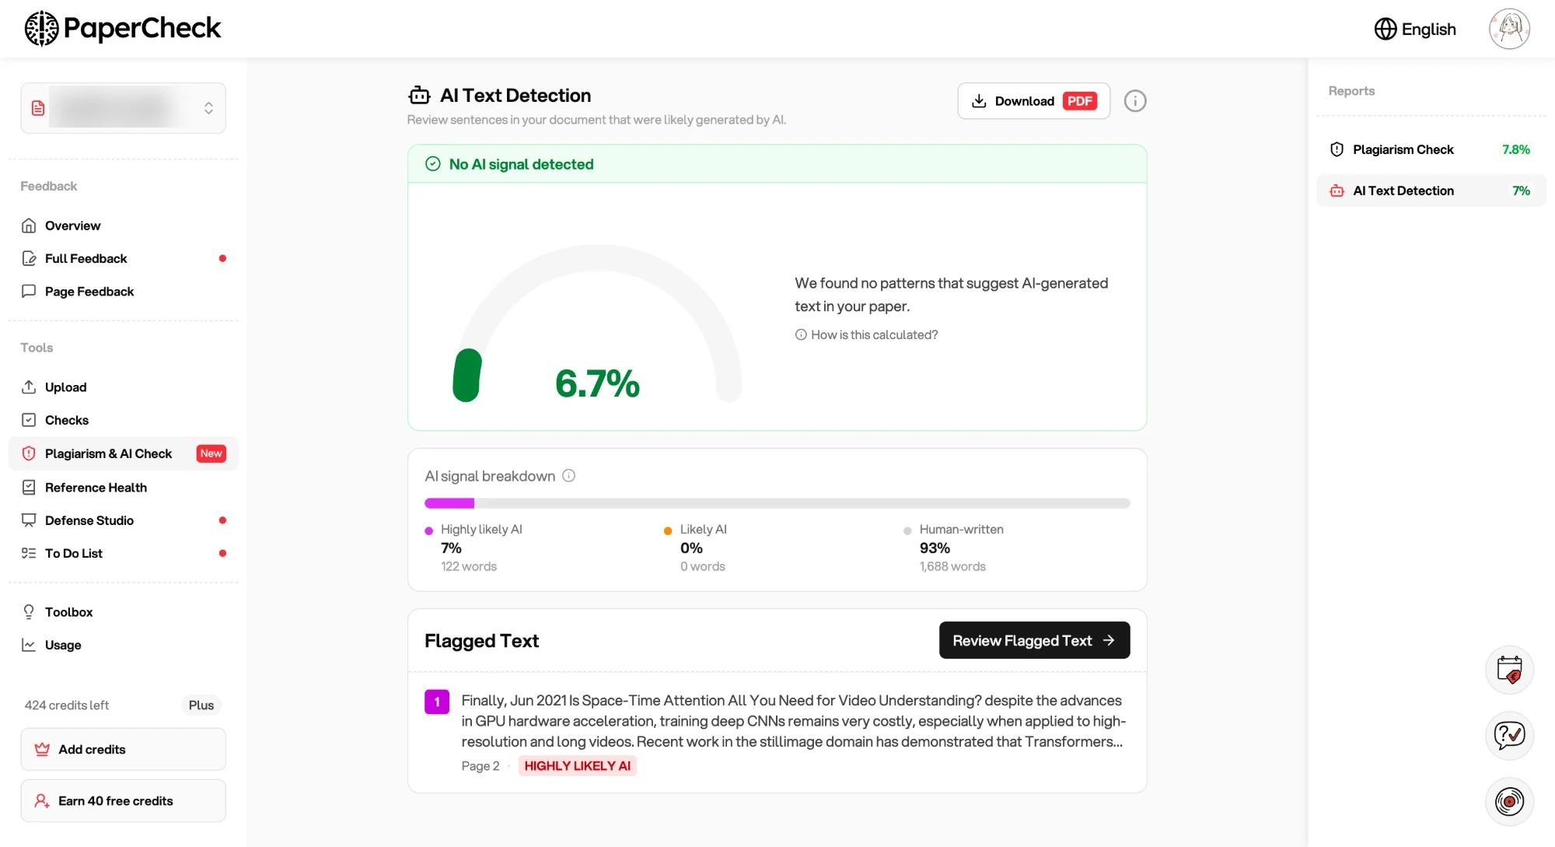Open the user profile avatar

tap(1509, 29)
